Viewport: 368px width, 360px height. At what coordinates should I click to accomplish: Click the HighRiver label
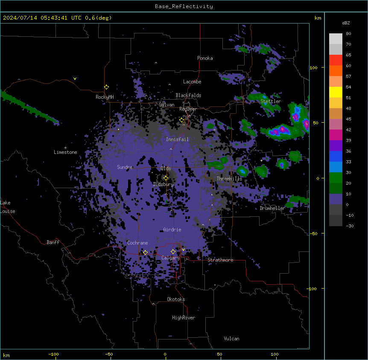click(x=184, y=318)
